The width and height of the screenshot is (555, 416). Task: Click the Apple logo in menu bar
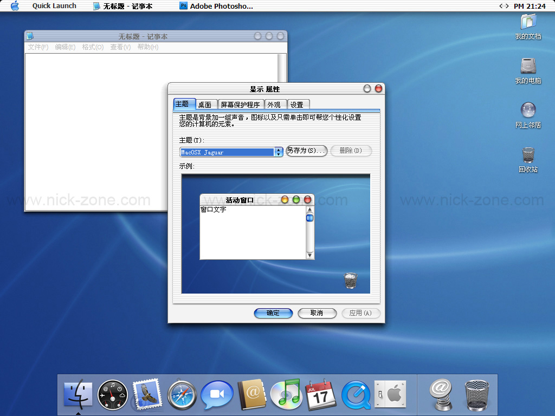(15, 5)
